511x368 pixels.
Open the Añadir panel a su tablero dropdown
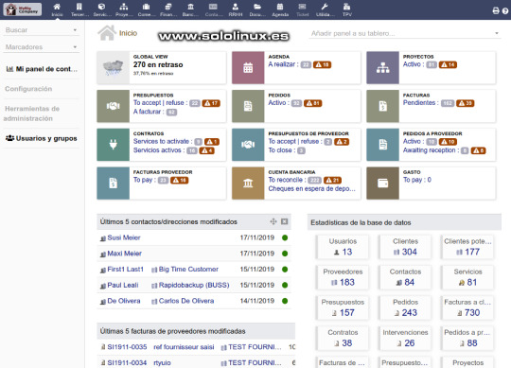pos(405,33)
